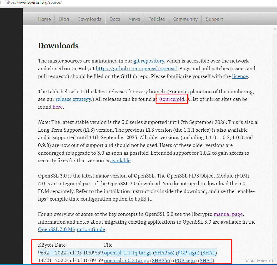View the license link
The height and width of the screenshot is (265, 277).
(240, 76)
